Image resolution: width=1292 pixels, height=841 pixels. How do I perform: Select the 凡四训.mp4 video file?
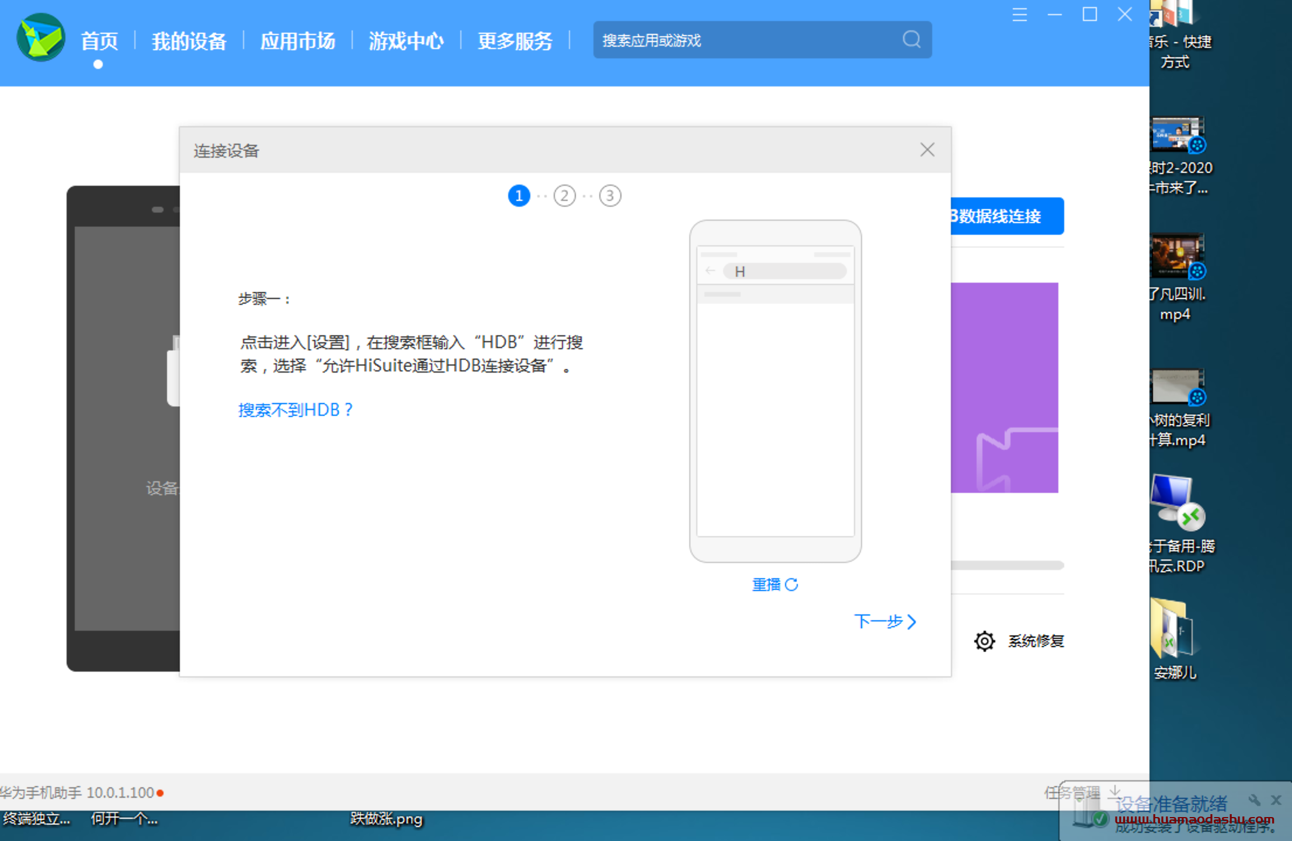1177,277
